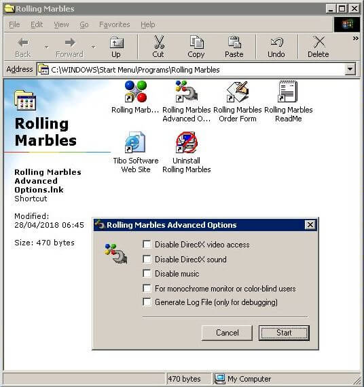Expand the Back button history arrow

pyautogui.click(x=46, y=47)
